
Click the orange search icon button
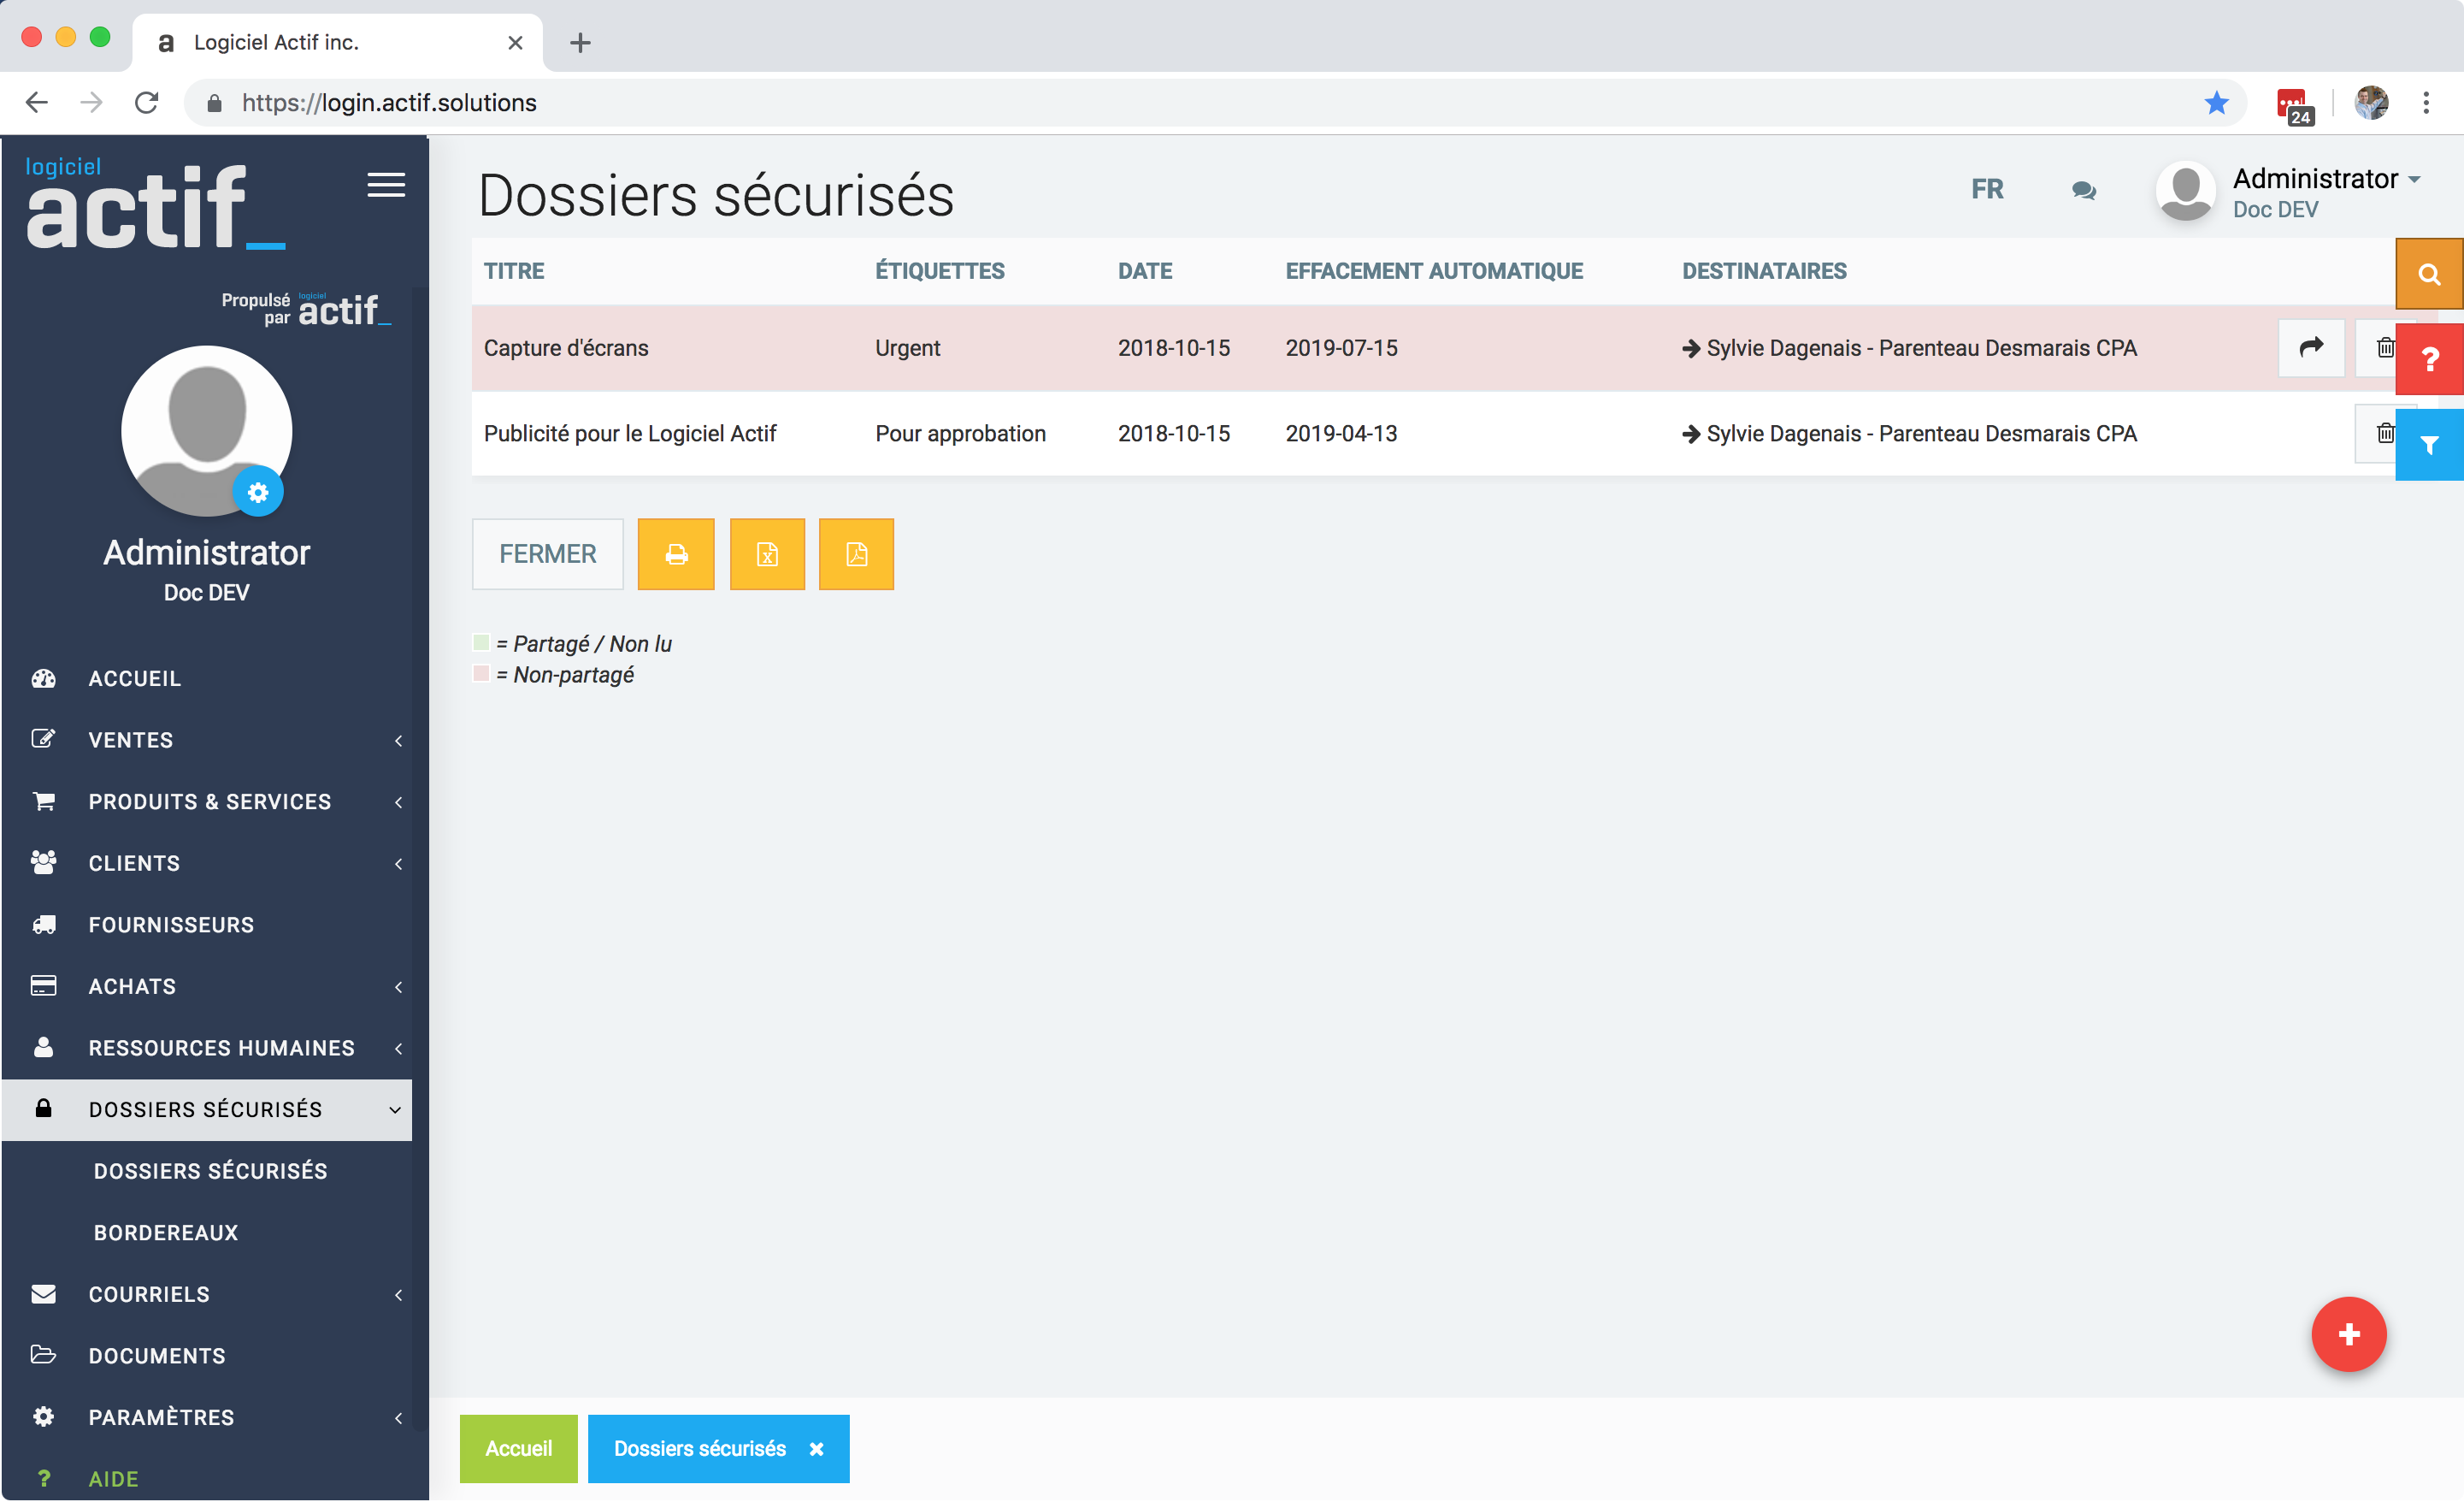coord(2428,275)
